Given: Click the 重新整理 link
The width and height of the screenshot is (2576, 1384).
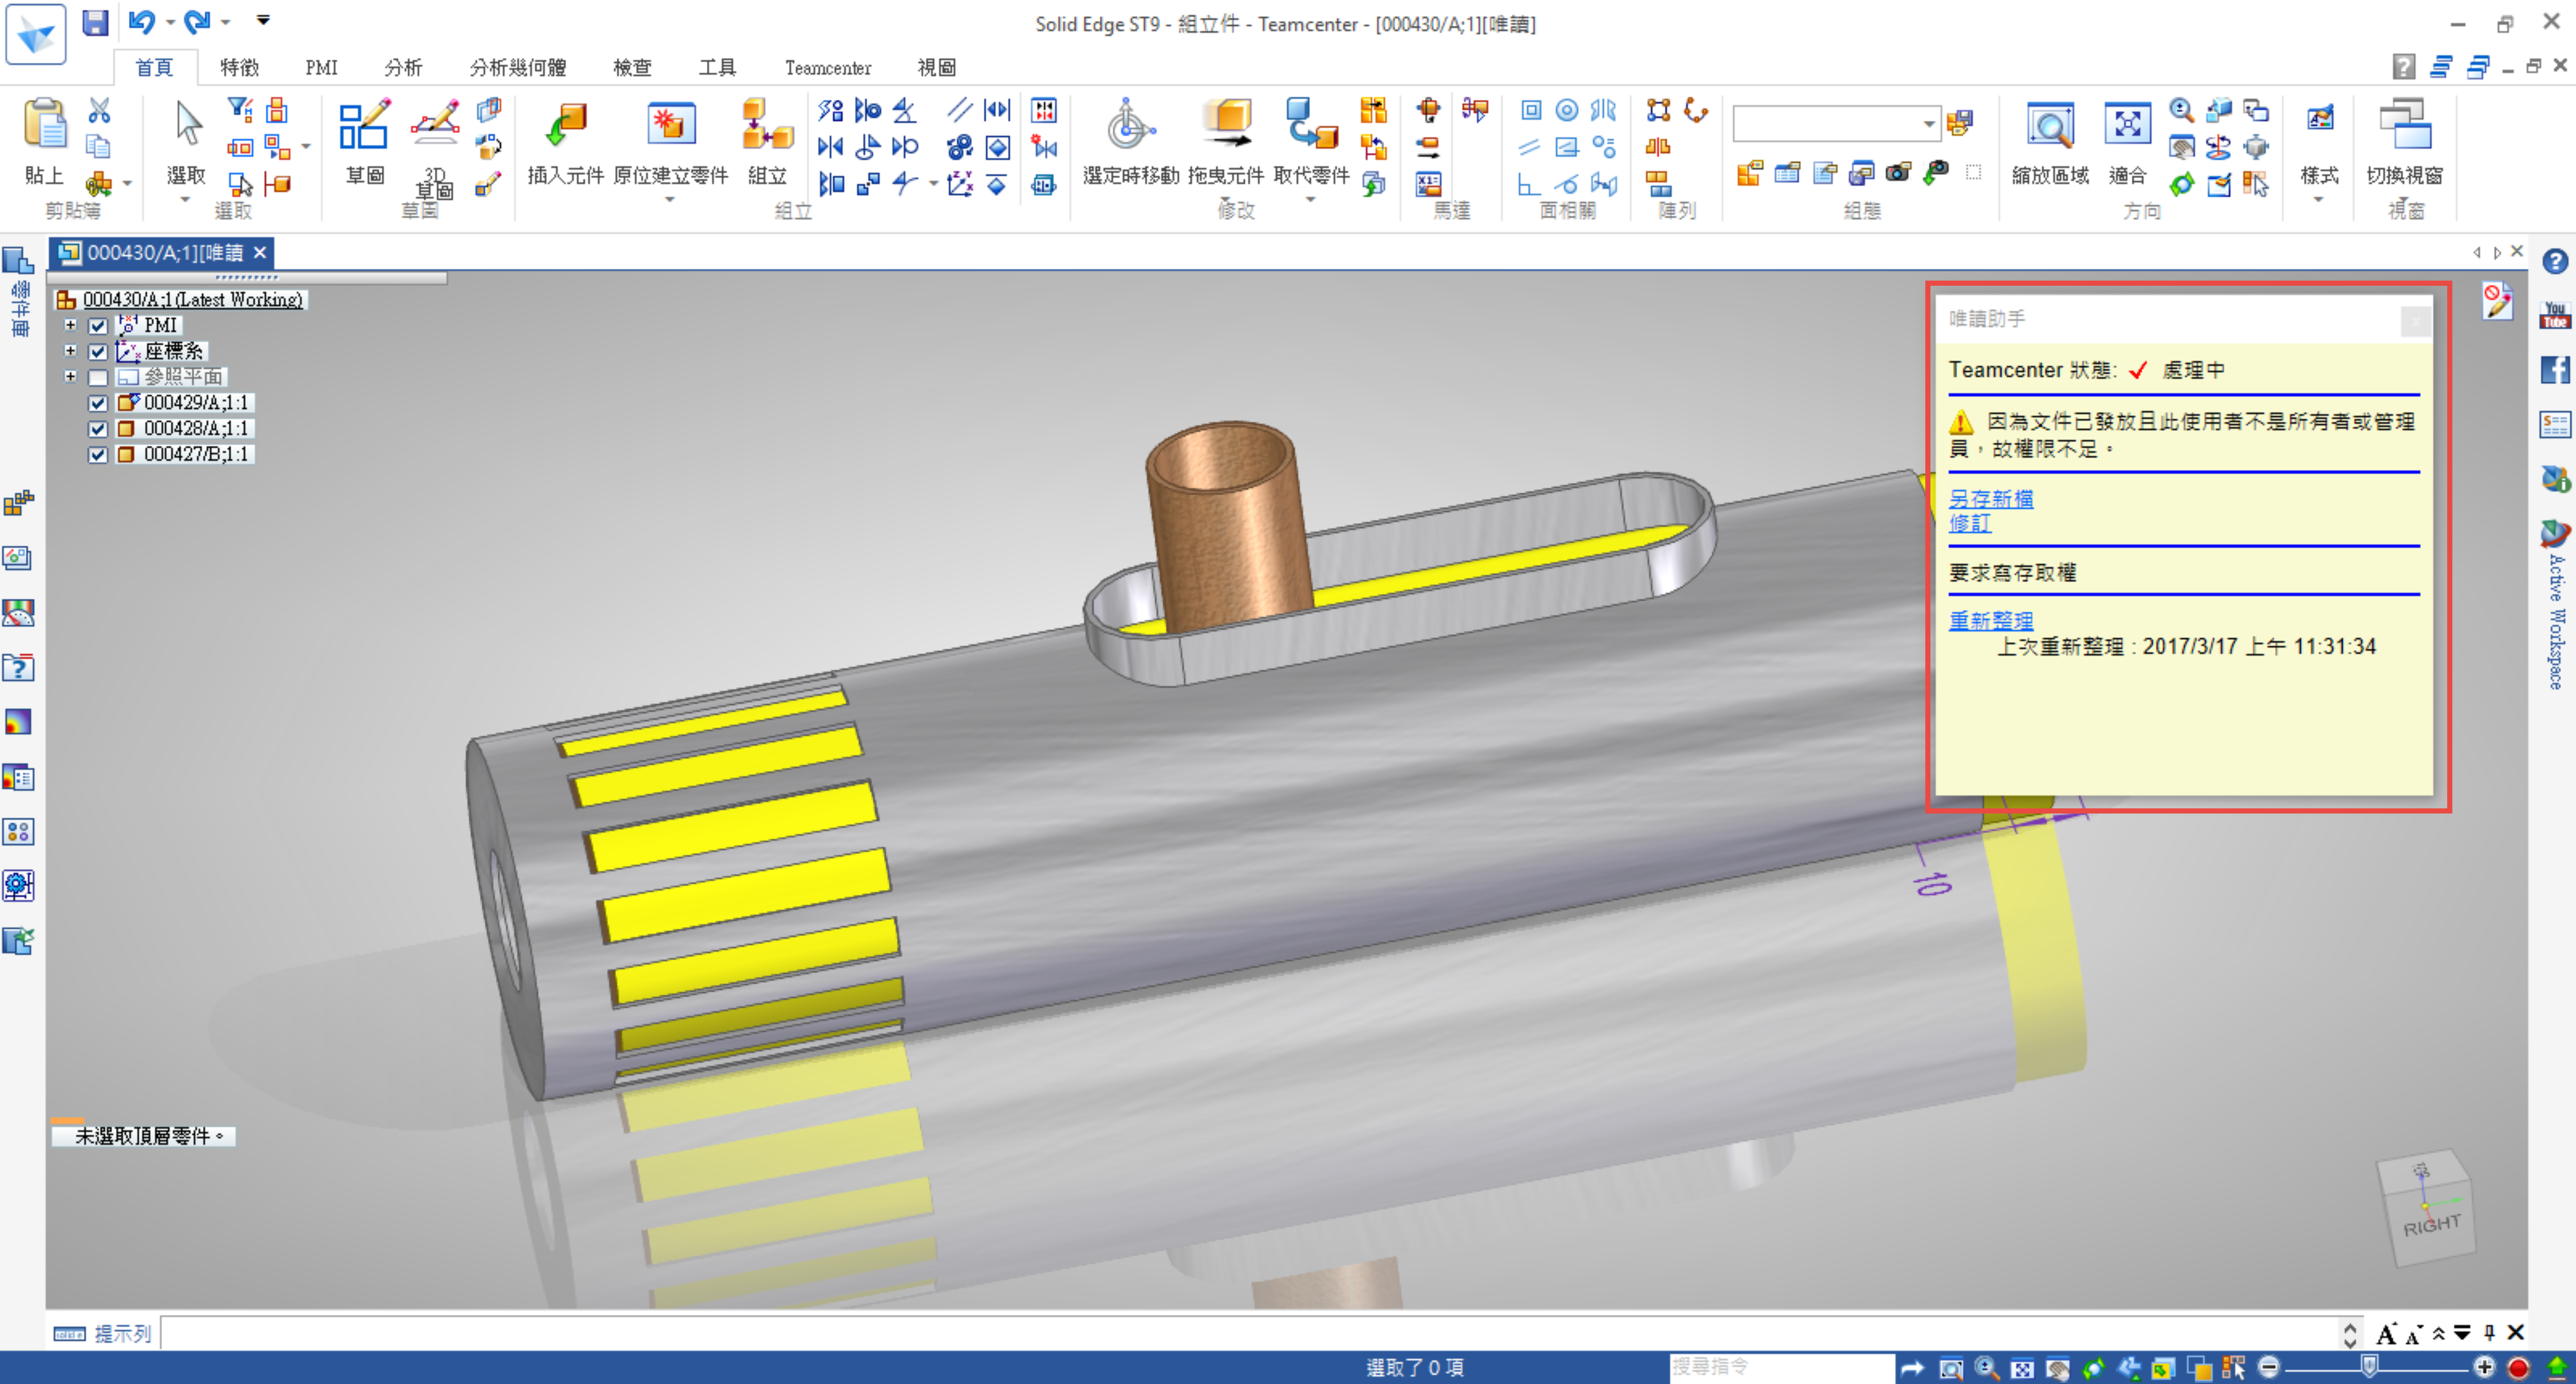Looking at the screenshot, I should coord(1991,620).
